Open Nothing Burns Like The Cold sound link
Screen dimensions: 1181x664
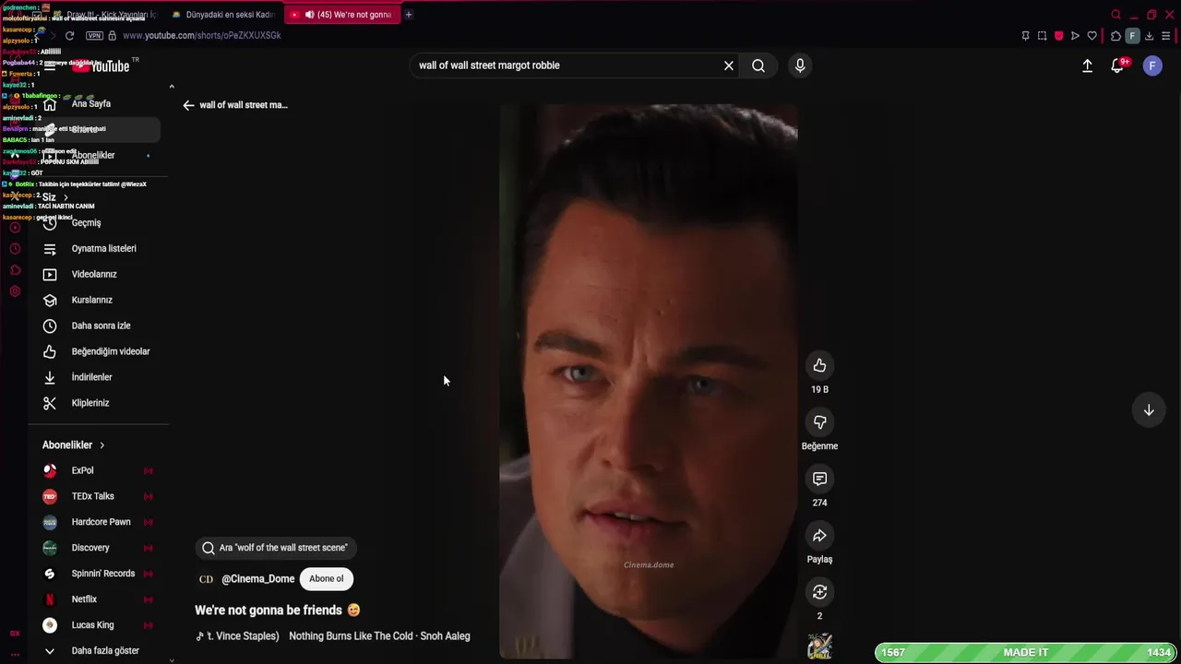tap(379, 636)
